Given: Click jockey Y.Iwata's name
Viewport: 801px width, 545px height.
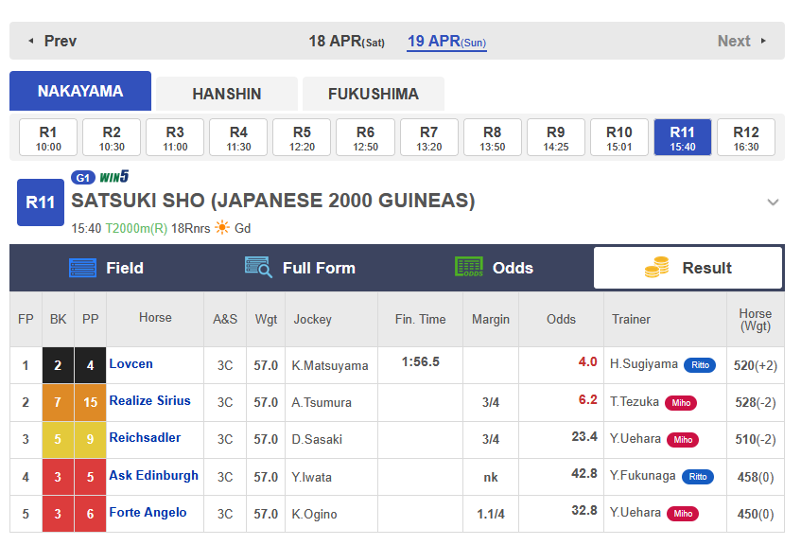Looking at the screenshot, I should coord(312,477).
